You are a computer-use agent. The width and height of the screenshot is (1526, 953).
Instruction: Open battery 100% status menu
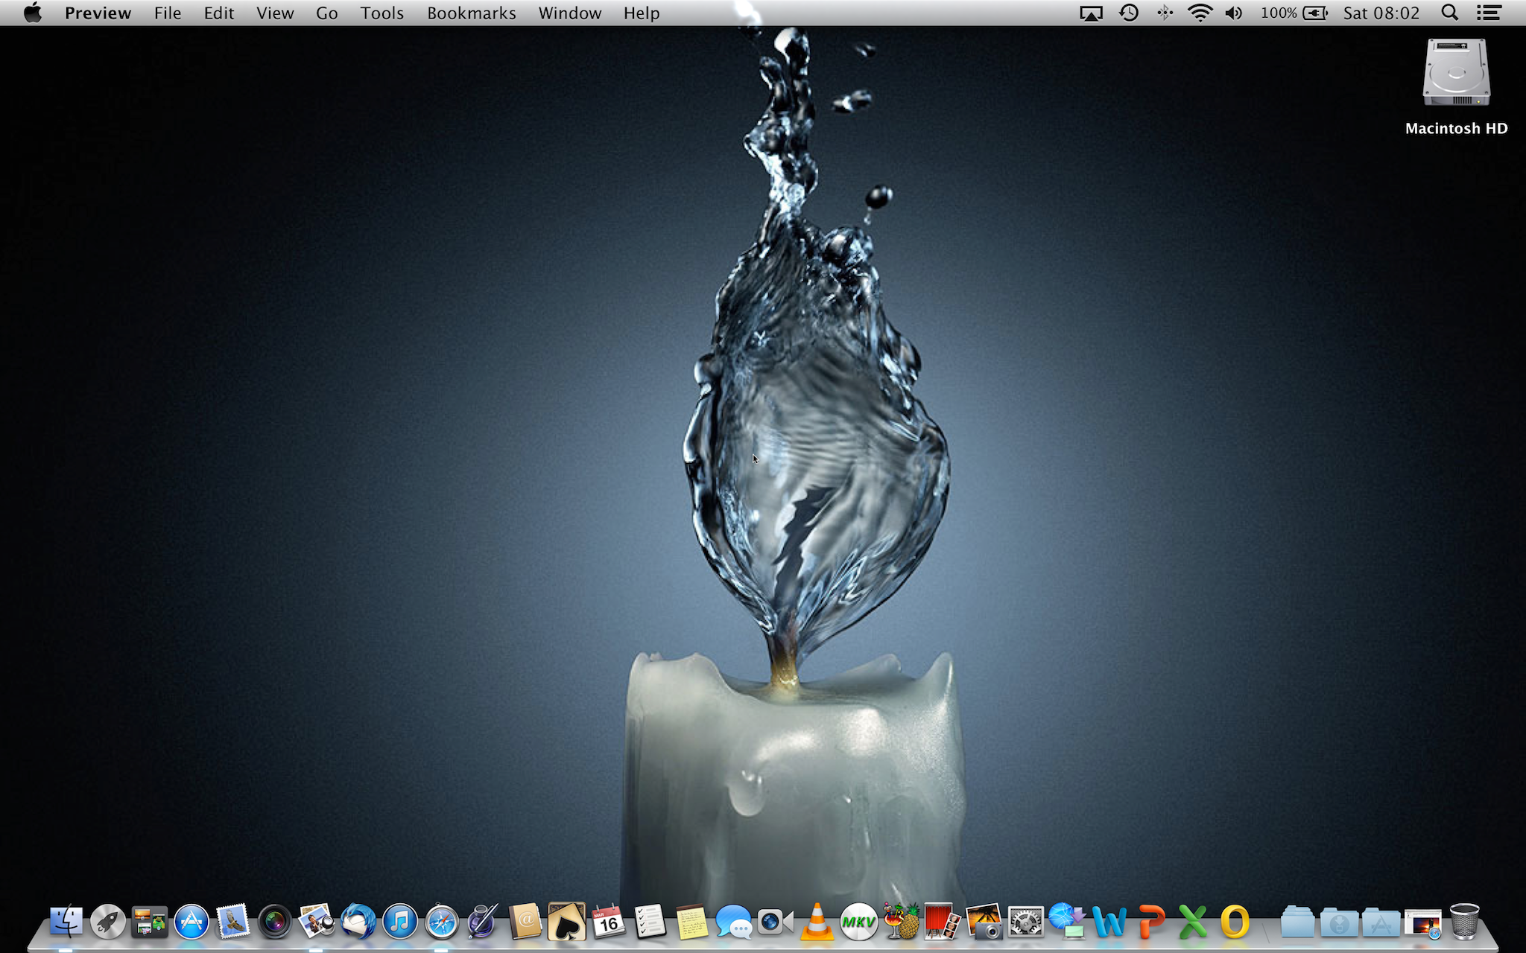pyautogui.click(x=1294, y=13)
